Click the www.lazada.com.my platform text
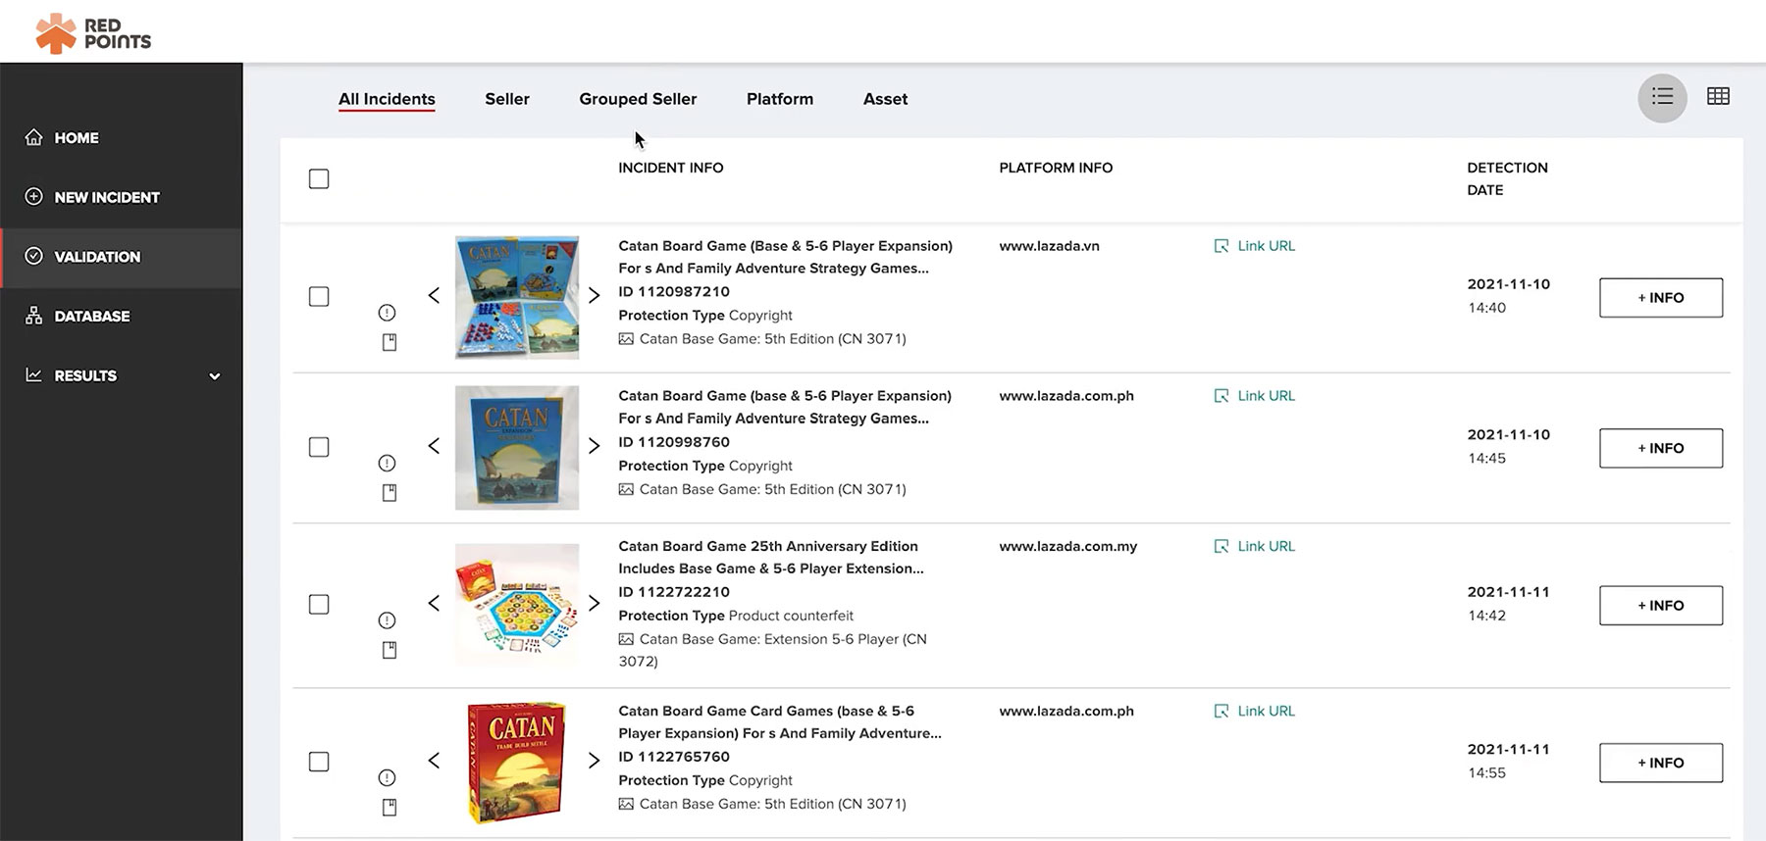This screenshot has height=841, width=1766. [1067, 546]
